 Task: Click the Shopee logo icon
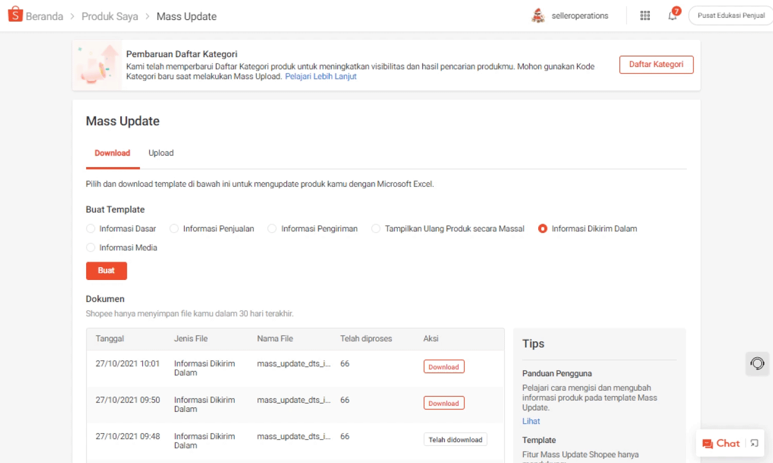pyautogui.click(x=15, y=14)
